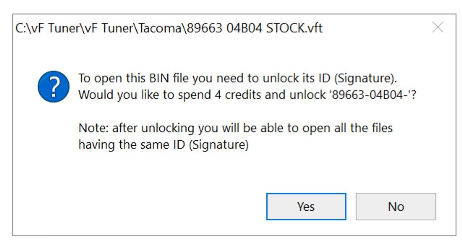Click the 'Tacoma' folder name in title
Viewport: 462px width, 248px height.
click(x=161, y=28)
